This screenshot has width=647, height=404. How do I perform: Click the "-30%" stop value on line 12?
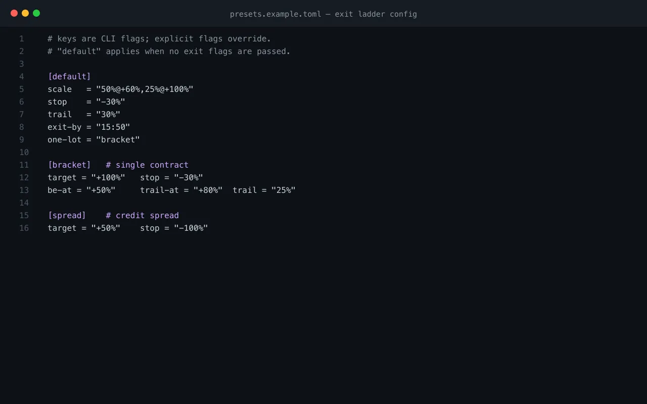coord(189,178)
